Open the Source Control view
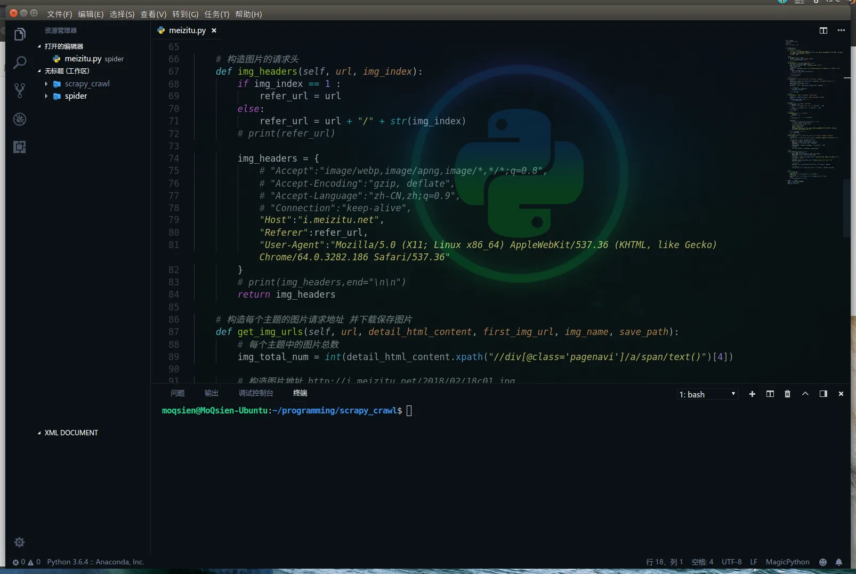The image size is (856, 574). point(20,91)
